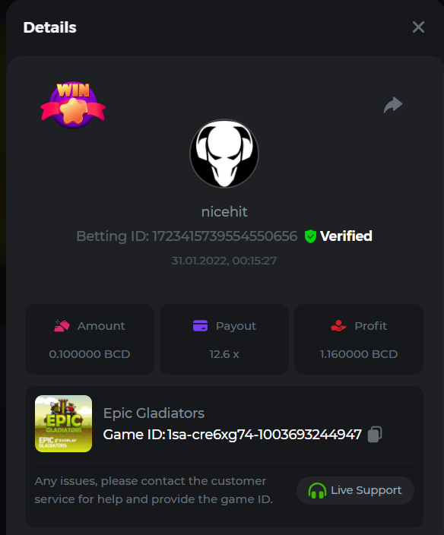Viewport: 444px width, 535px height.
Task: Close the Details dialog
Action: tap(418, 27)
